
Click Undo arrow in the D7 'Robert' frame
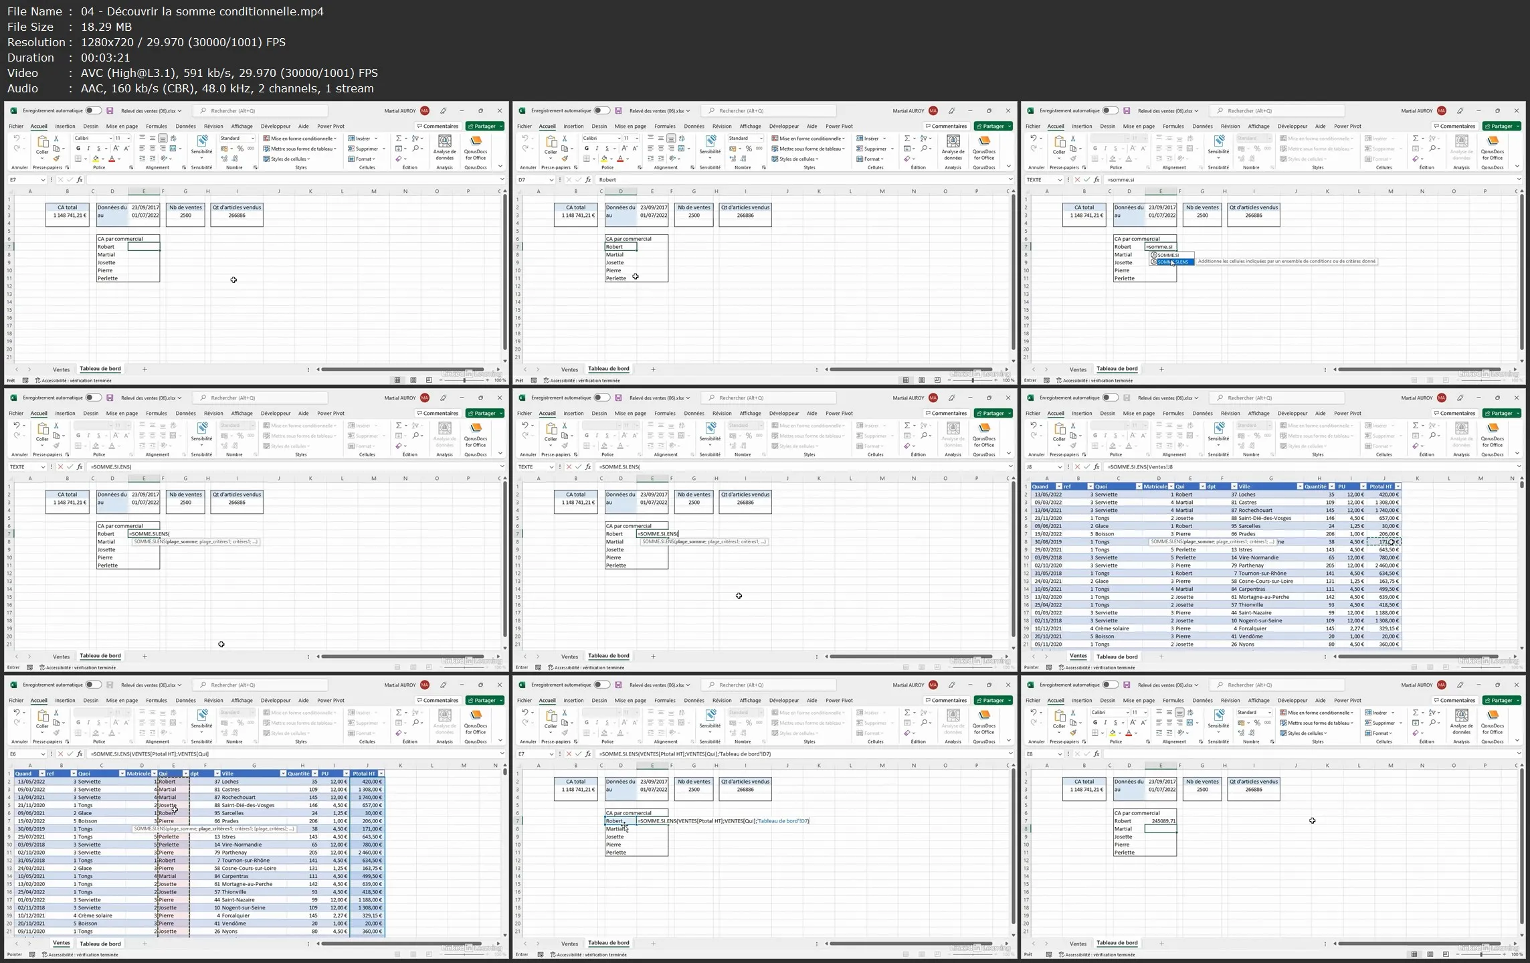tap(525, 139)
